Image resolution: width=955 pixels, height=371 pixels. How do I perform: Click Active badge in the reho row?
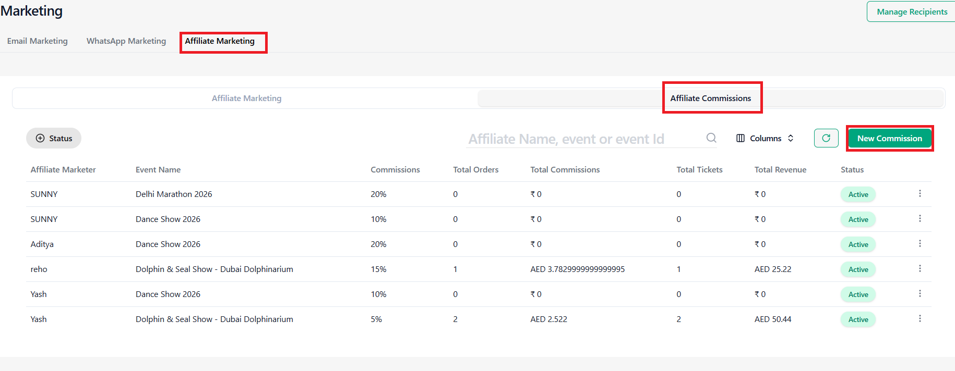pyautogui.click(x=858, y=269)
